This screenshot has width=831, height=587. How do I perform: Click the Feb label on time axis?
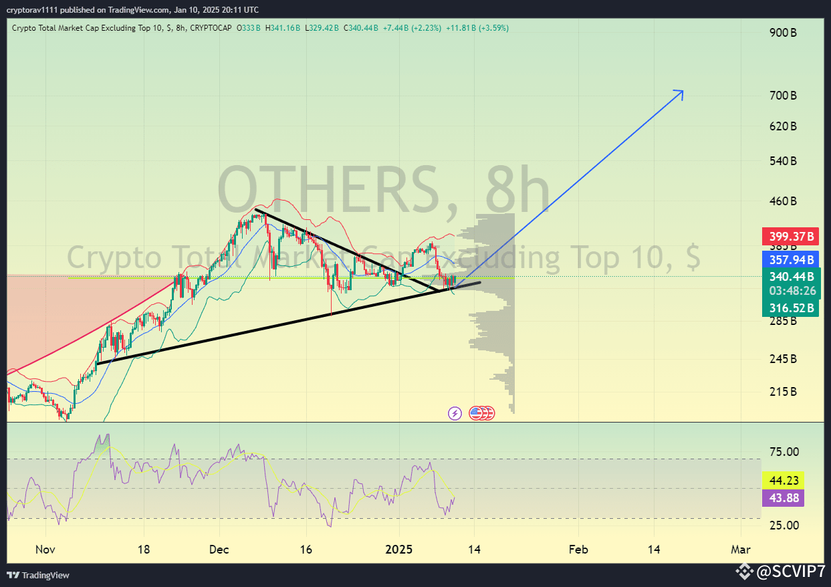[x=578, y=550]
